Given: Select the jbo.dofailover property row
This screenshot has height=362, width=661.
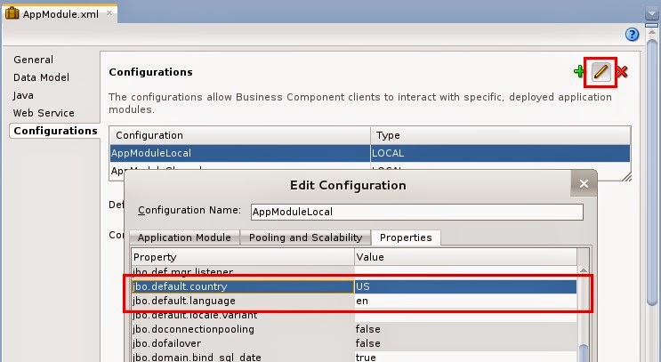Looking at the screenshot, I should coord(240,343).
